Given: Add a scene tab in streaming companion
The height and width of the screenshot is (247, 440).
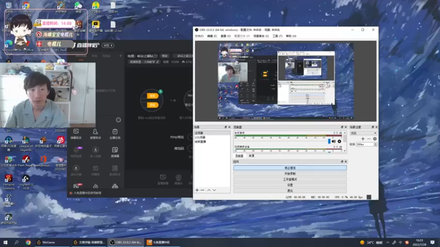Looking at the screenshot, I should [x=120, y=56].
